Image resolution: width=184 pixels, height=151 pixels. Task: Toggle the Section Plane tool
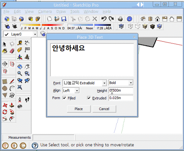point(5,64)
